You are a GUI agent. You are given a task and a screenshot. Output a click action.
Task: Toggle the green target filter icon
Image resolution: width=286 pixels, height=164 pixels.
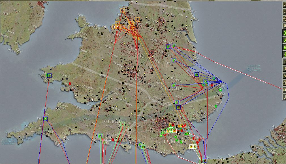click(x=285, y=33)
